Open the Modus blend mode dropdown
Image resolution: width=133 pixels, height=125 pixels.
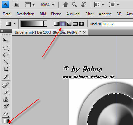tap(117, 24)
